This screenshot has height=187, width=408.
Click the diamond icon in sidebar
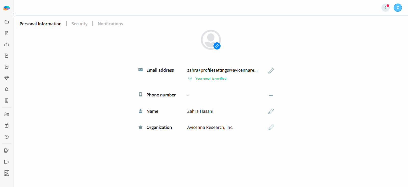click(7, 78)
